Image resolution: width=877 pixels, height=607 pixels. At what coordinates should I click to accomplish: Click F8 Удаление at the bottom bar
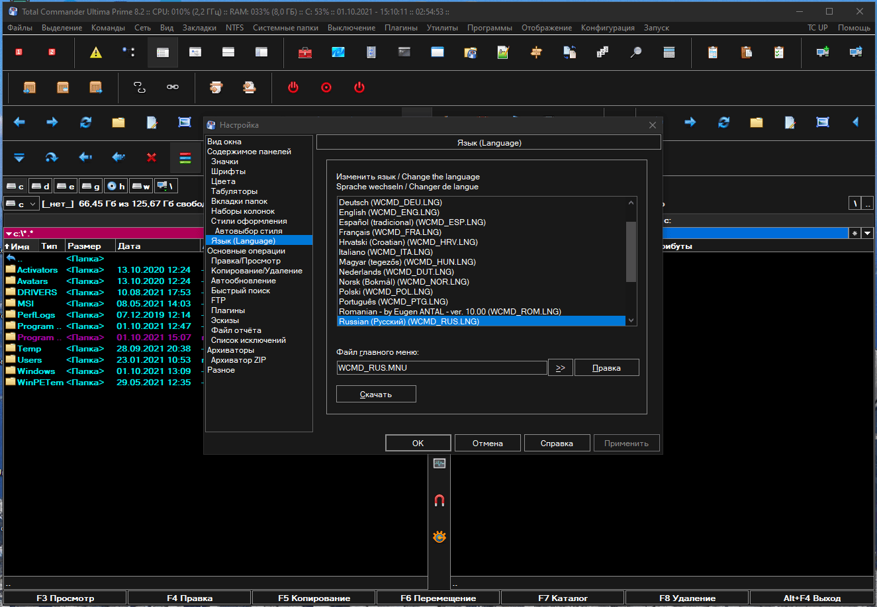coord(687,598)
